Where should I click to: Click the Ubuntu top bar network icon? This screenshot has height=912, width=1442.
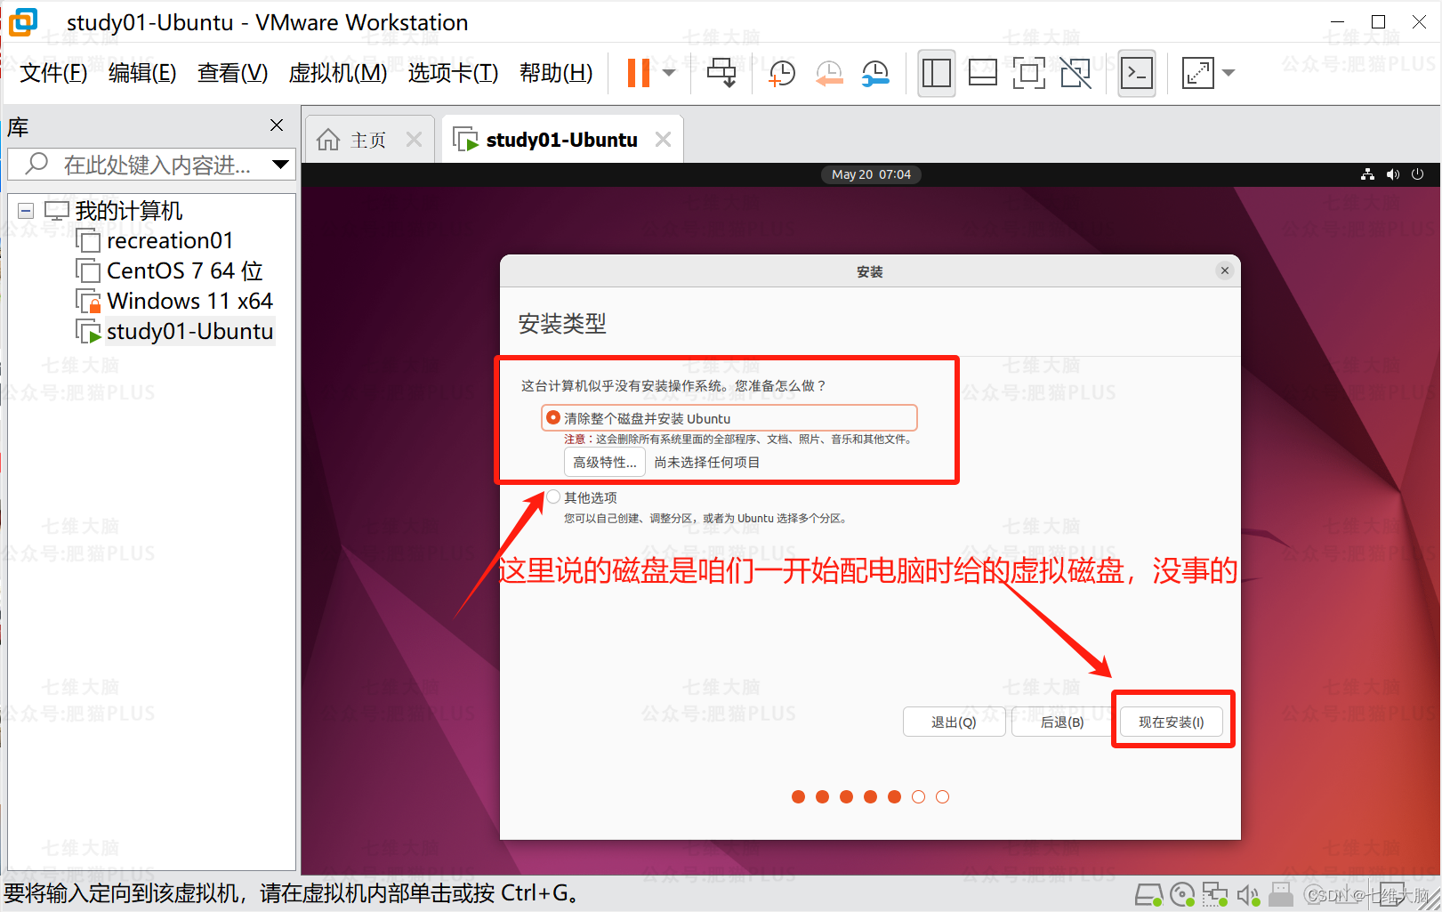1367,174
